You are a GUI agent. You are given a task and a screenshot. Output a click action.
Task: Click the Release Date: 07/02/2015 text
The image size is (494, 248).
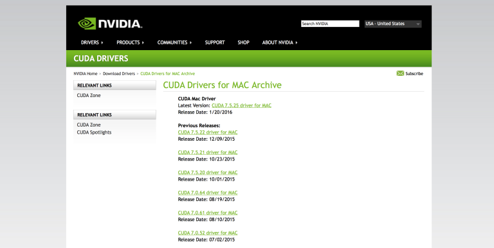pyautogui.click(x=206, y=240)
